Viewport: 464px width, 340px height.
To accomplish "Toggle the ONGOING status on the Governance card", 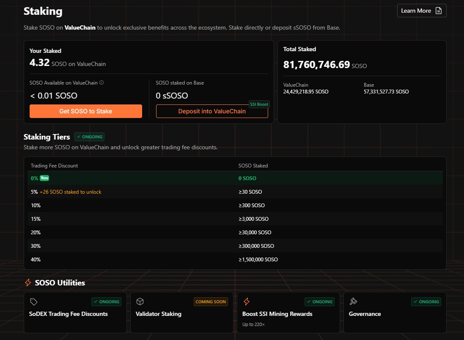I will pyautogui.click(x=426, y=302).
